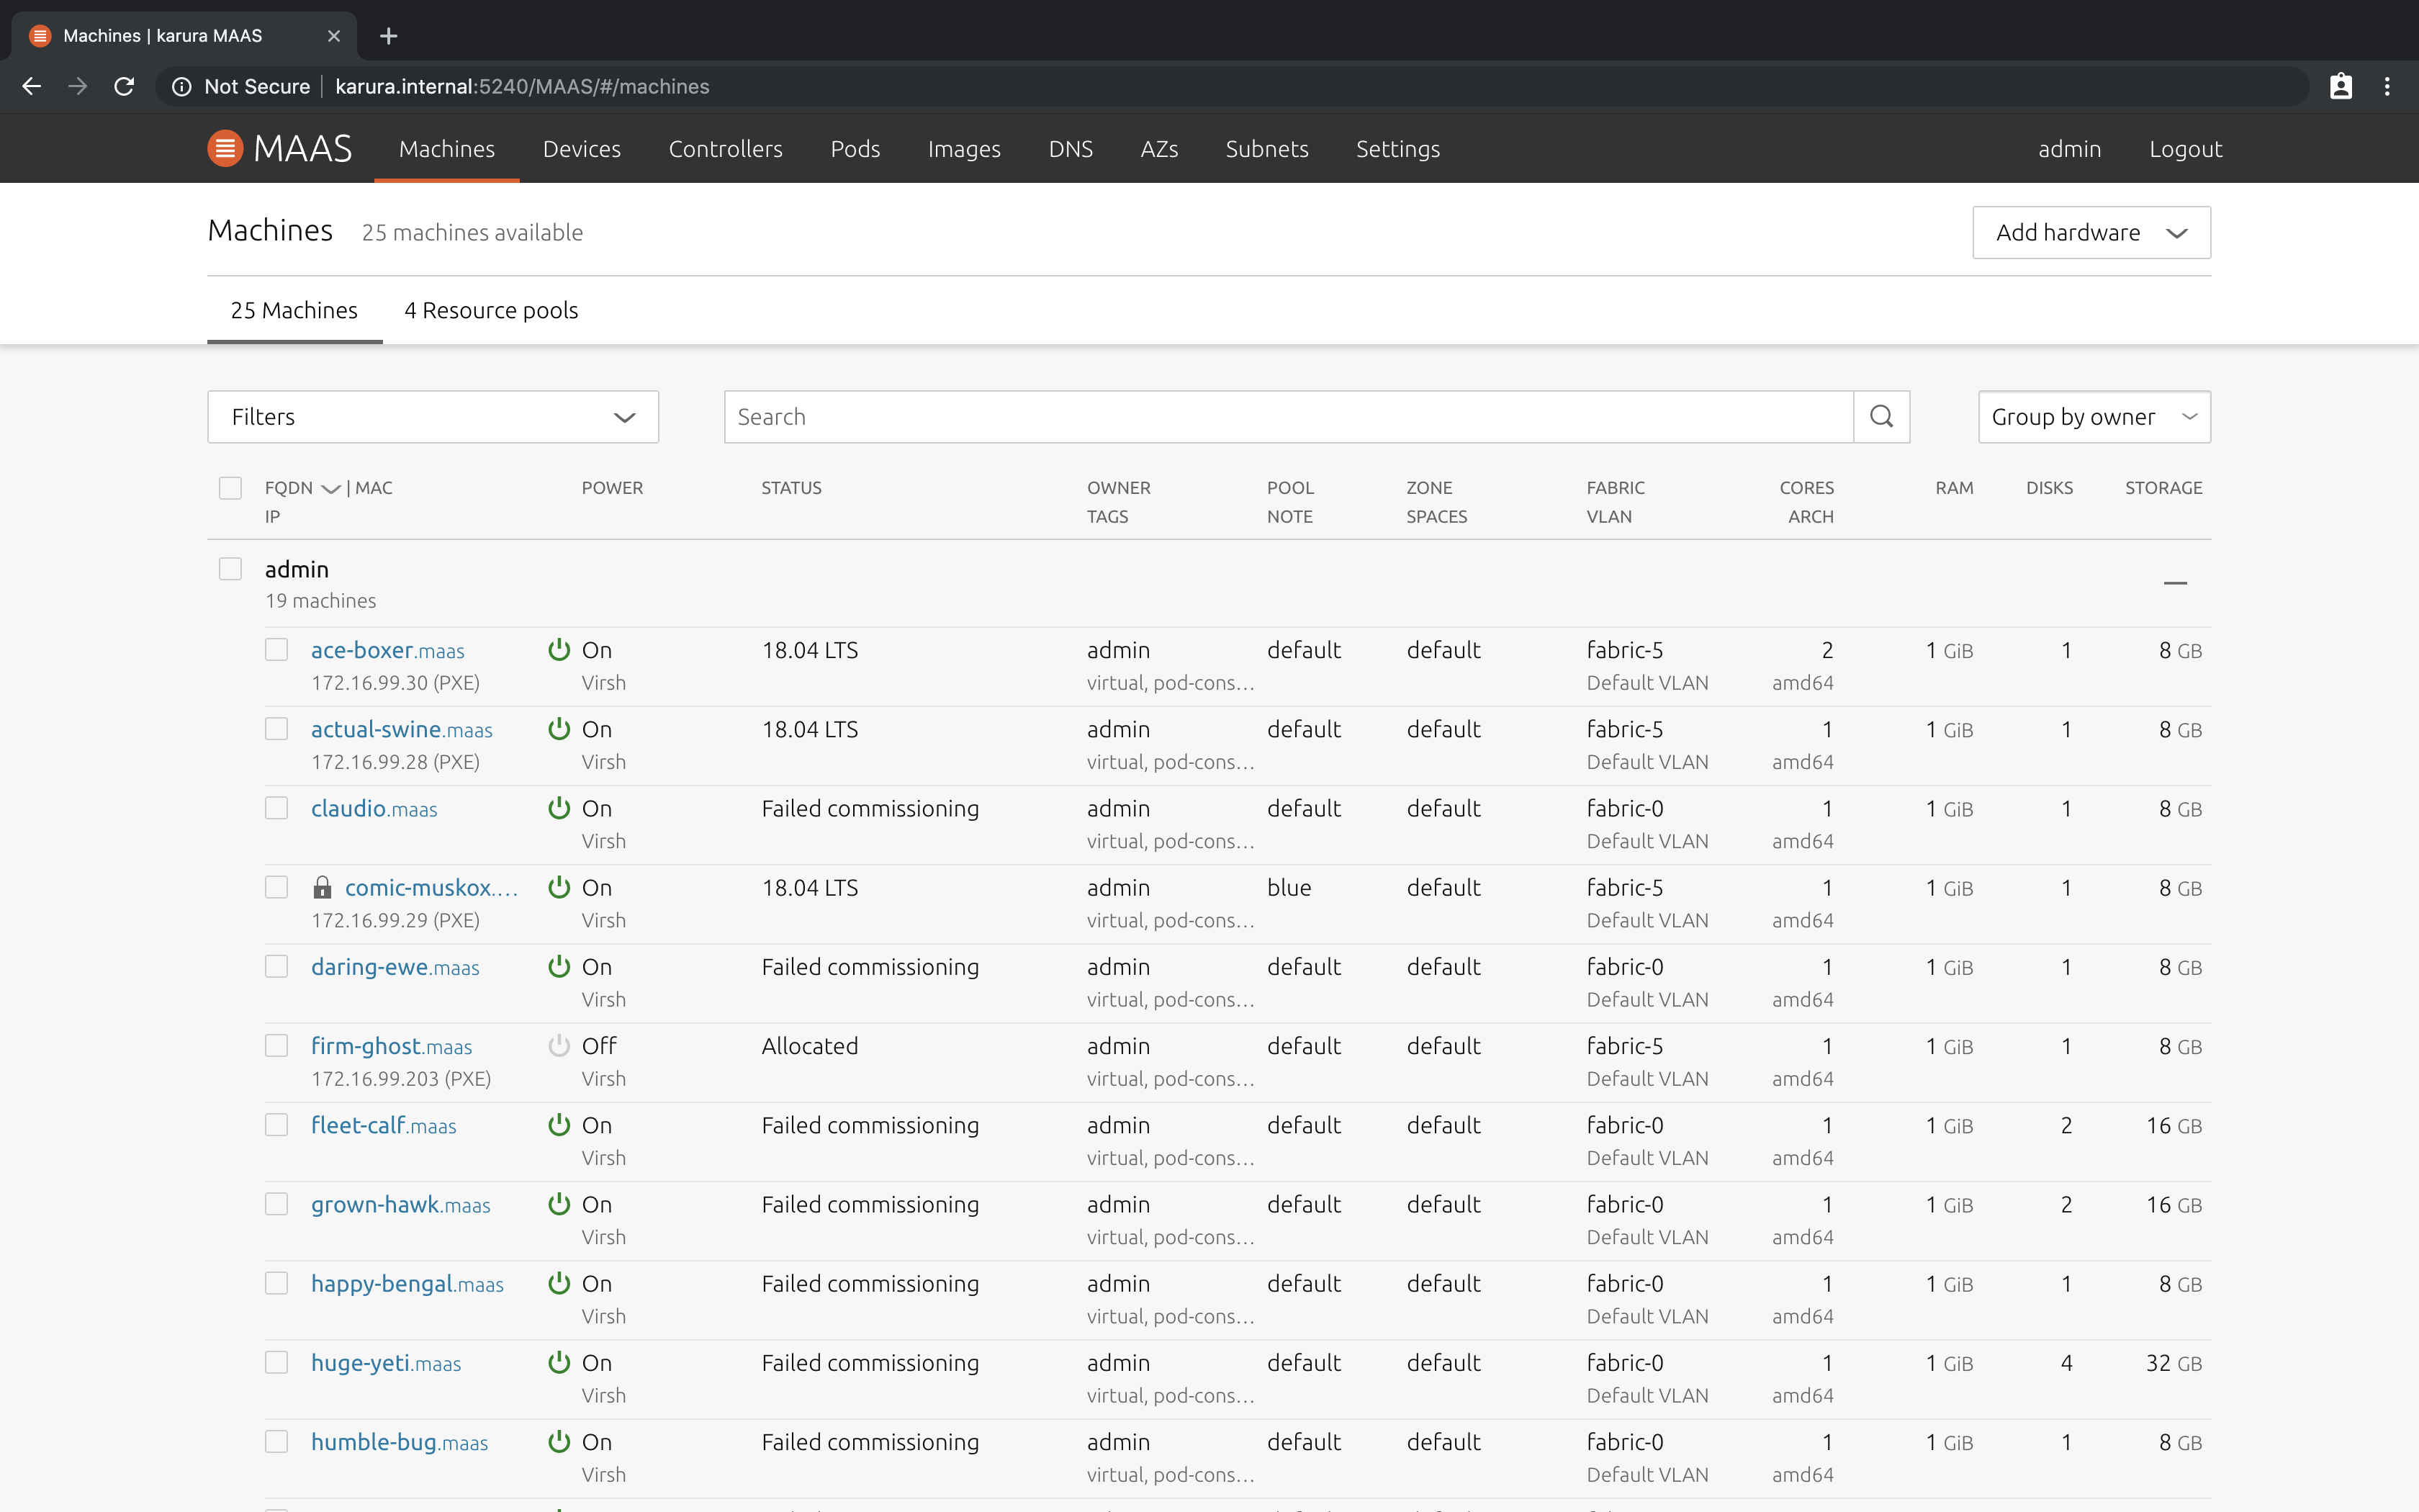This screenshot has width=2419, height=1512.
Task: Expand the Group by owner dropdown
Action: 2093,417
